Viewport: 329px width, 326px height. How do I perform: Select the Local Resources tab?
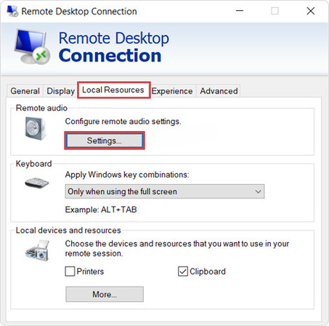(x=113, y=90)
